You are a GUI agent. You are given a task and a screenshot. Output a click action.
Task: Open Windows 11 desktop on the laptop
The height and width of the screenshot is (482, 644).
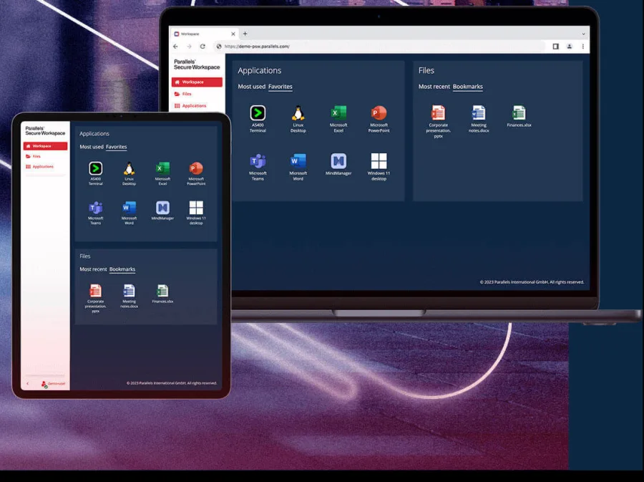pyautogui.click(x=379, y=167)
